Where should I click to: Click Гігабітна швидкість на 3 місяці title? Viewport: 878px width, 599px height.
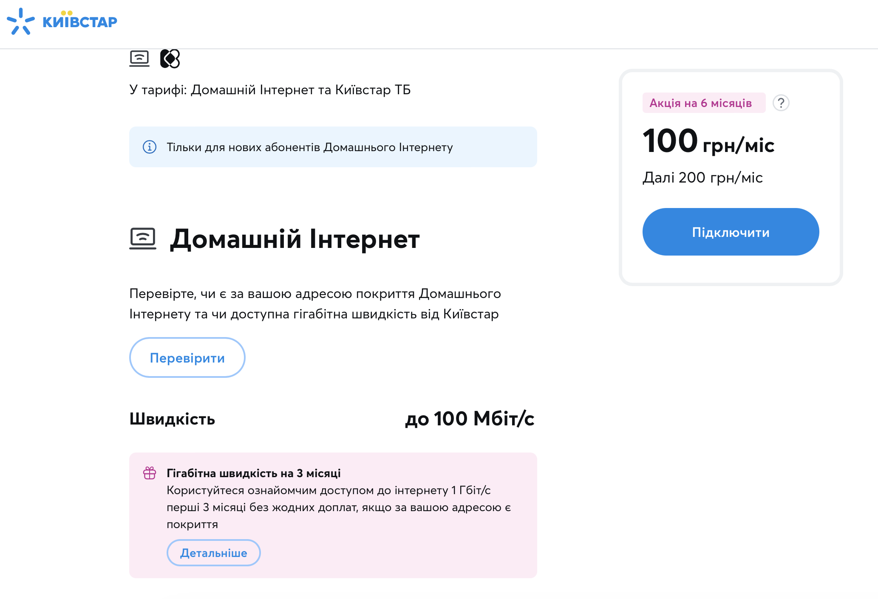click(x=253, y=473)
